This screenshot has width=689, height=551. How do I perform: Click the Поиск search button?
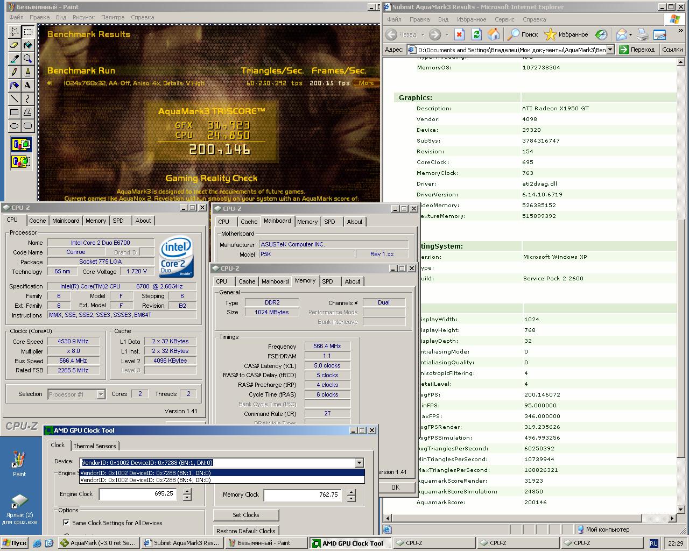[x=523, y=34]
